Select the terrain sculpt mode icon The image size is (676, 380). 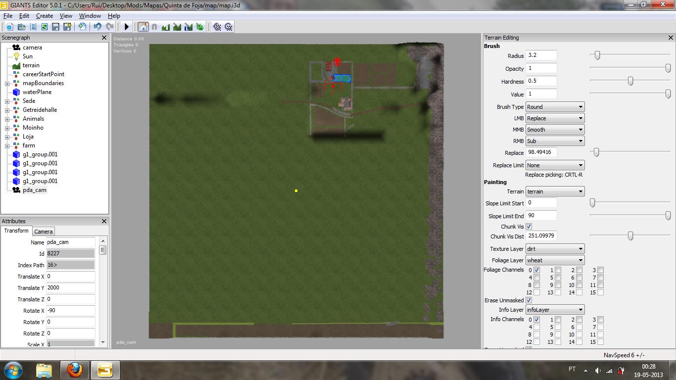coord(166,27)
